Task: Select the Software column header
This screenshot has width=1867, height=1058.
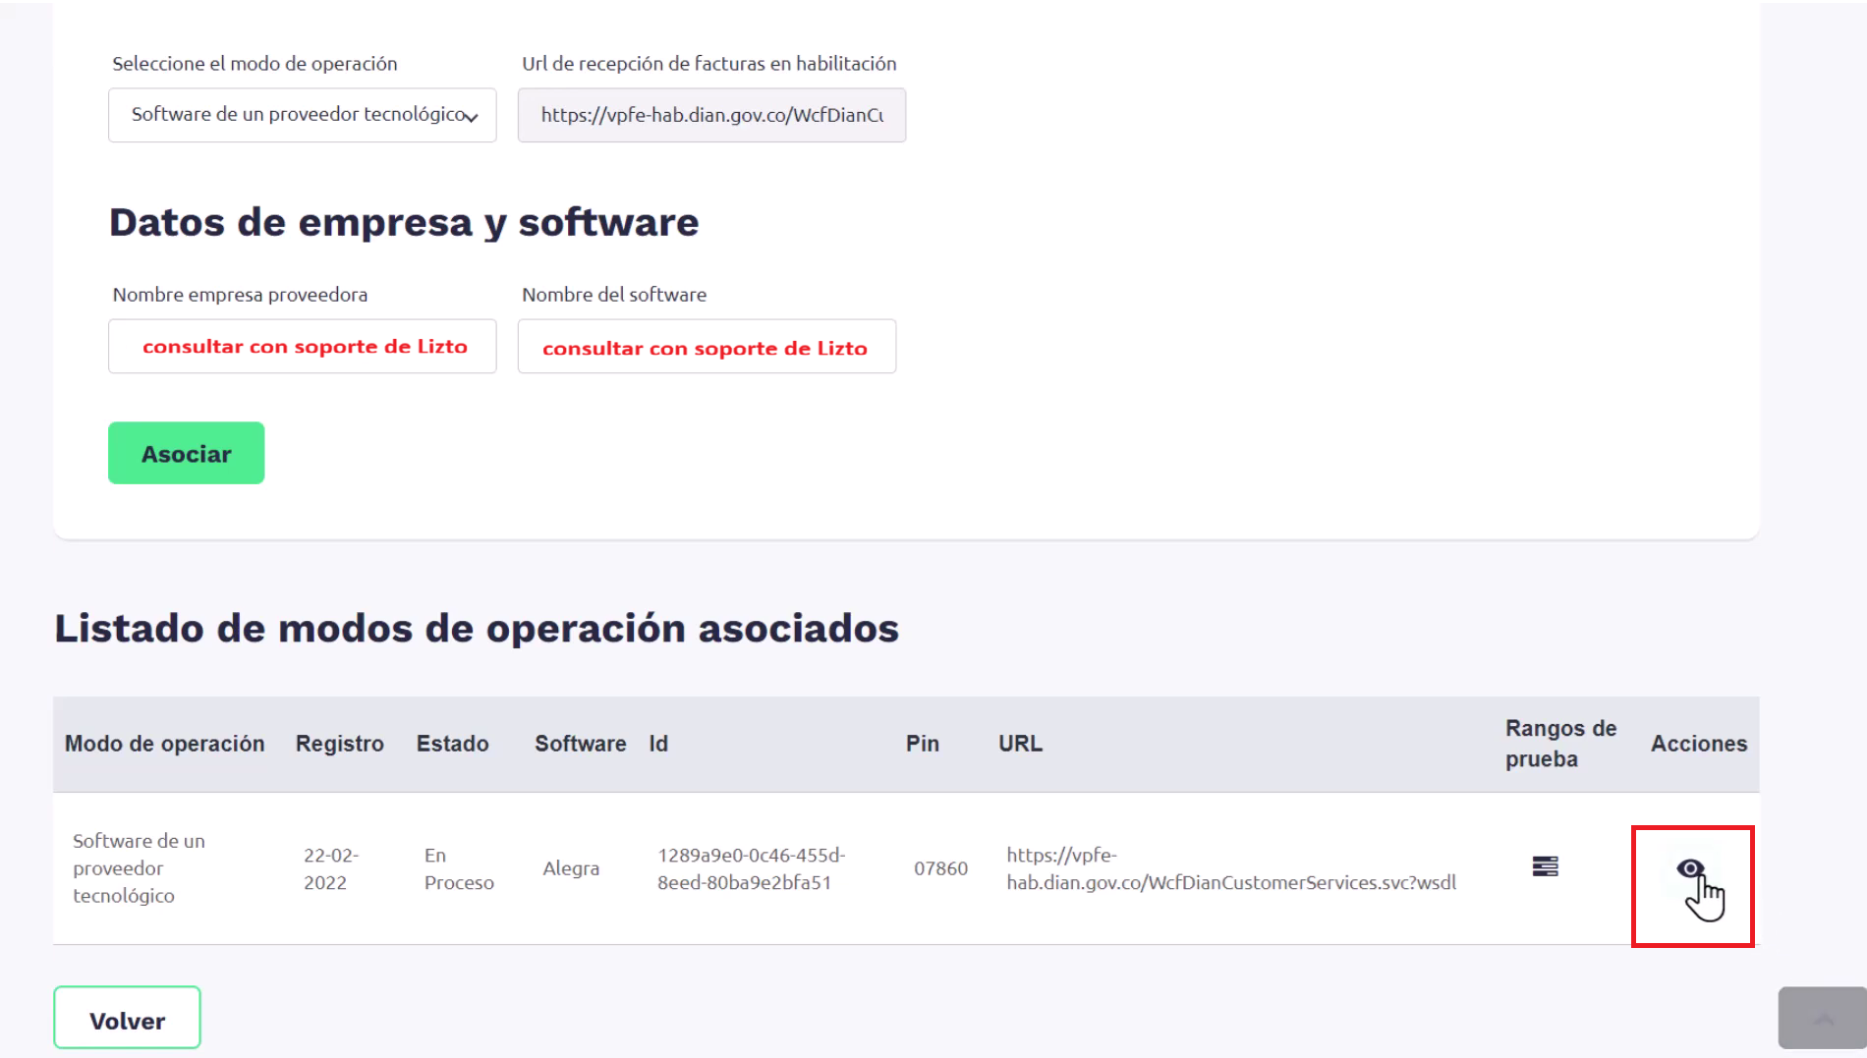Action: coord(581,744)
